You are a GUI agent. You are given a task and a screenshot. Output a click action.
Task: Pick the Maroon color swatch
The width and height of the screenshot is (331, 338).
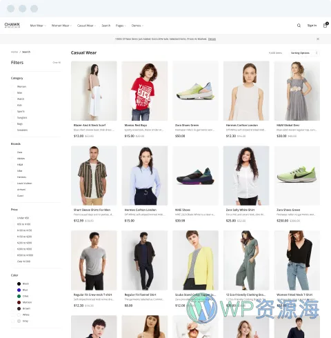pyautogui.click(x=19, y=302)
